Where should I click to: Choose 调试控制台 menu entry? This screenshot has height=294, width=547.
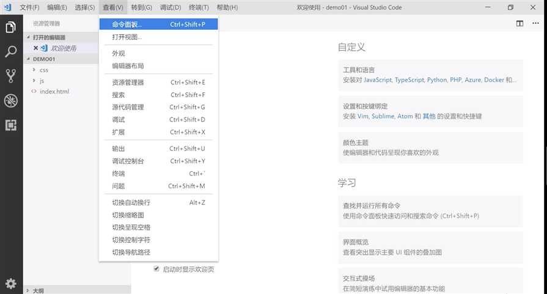159,161
